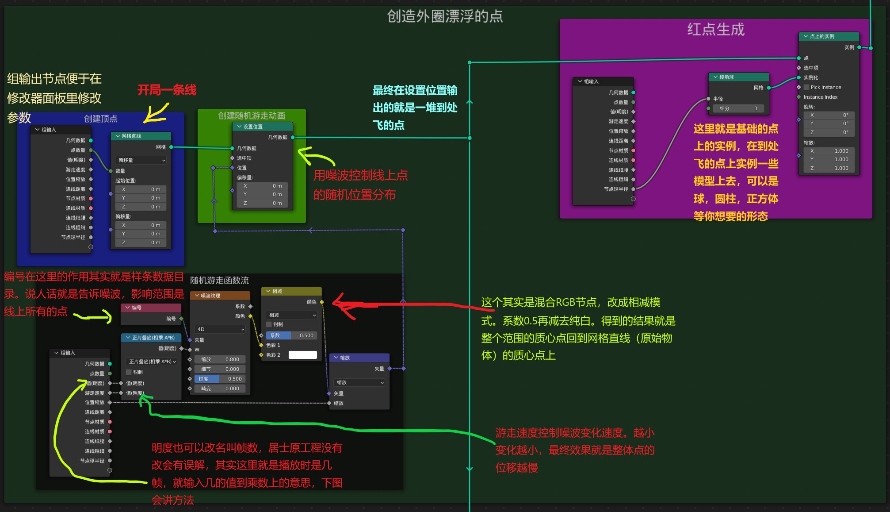Collapse the 噪波纹理 node with its chevron
This screenshot has width=890, height=512.
click(197, 296)
